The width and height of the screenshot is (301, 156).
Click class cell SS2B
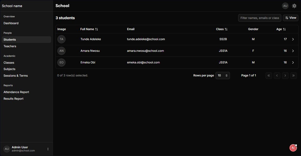click(223, 39)
